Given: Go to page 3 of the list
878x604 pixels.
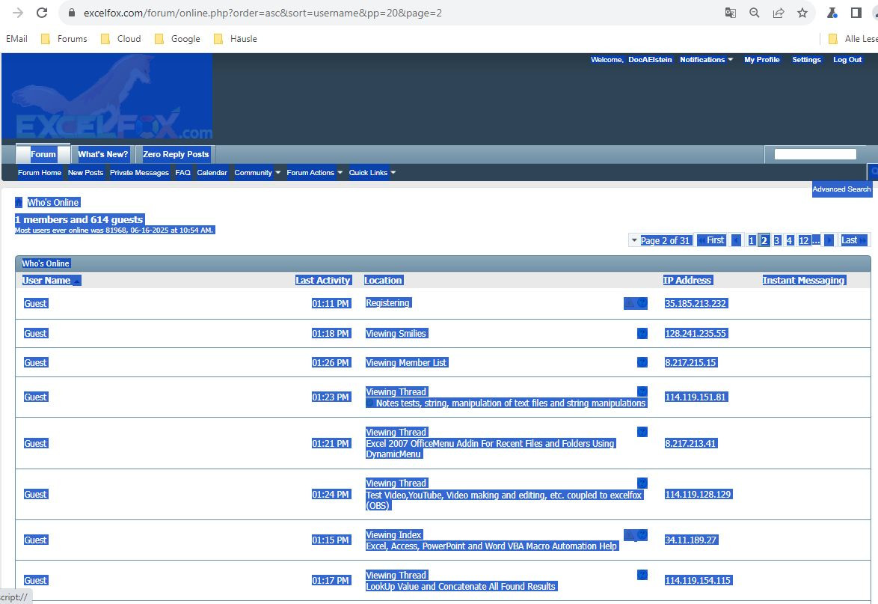Looking at the screenshot, I should (776, 240).
